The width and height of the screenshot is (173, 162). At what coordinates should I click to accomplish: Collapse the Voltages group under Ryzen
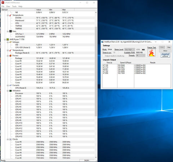tap(8, 42)
